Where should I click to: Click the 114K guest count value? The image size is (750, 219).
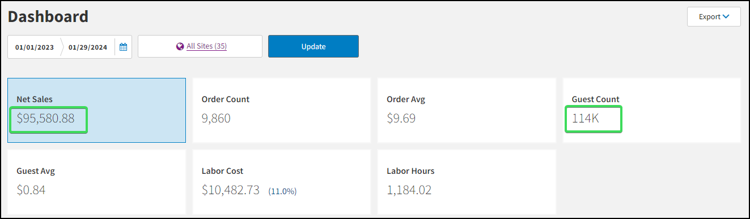[x=586, y=119]
